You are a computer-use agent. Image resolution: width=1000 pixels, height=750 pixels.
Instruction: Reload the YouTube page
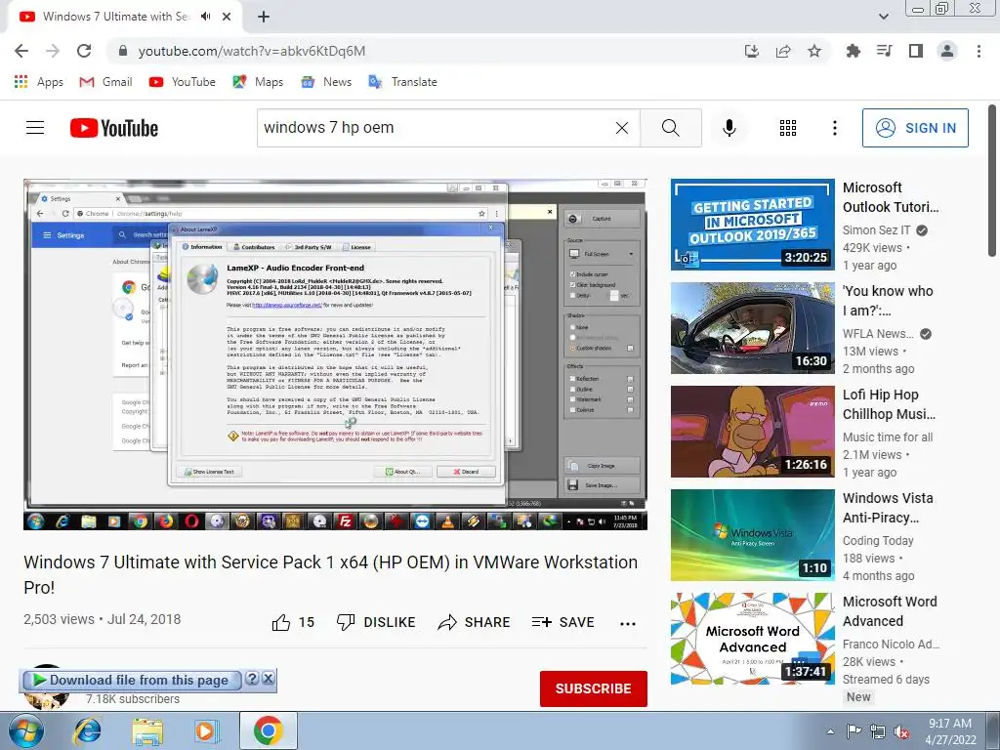pyautogui.click(x=84, y=51)
